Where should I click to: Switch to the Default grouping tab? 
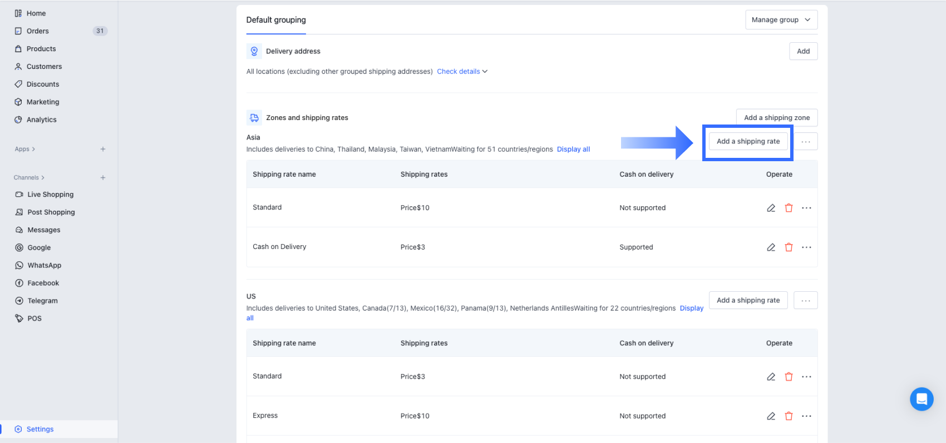click(x=276, y=20)
